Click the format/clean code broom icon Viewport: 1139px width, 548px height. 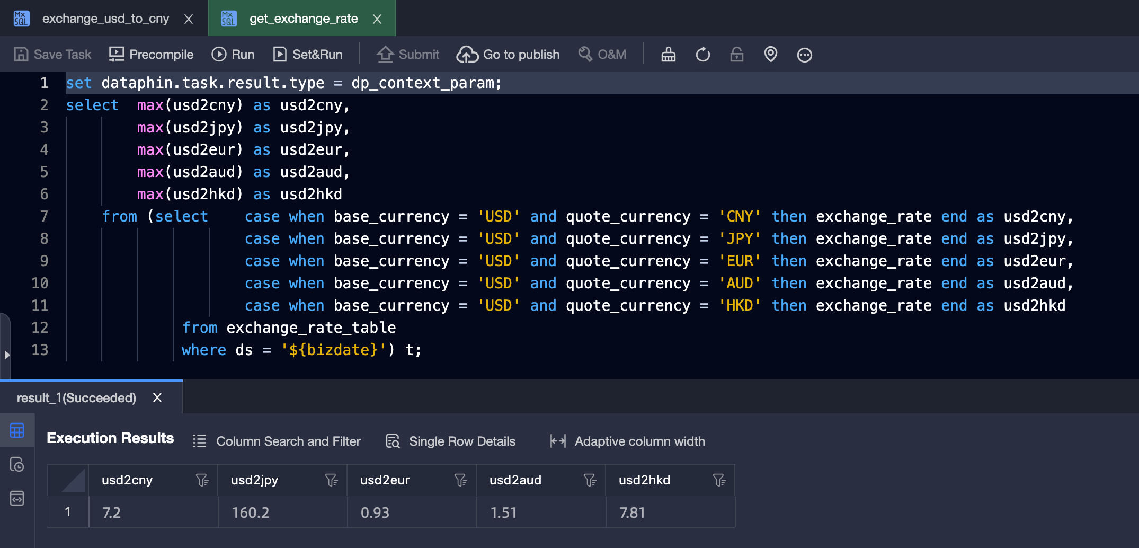click(x=668, y=55)
